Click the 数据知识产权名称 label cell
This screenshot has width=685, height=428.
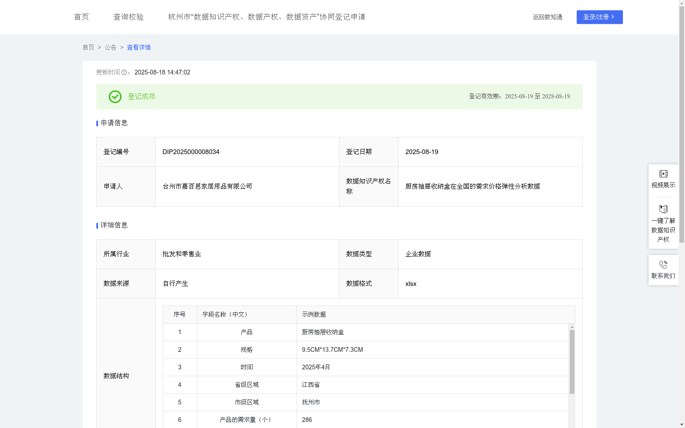(369, 187)
